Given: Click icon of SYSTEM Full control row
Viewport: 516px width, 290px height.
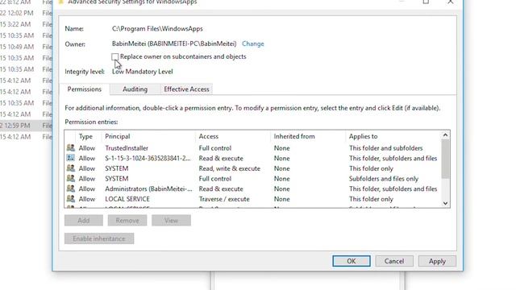Looking at the screenshot, I should (70, 178).
